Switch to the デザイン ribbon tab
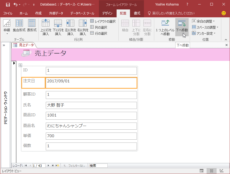Image resolution: width=230 pixels, height=174 pixels. click(x=107, y=13)
